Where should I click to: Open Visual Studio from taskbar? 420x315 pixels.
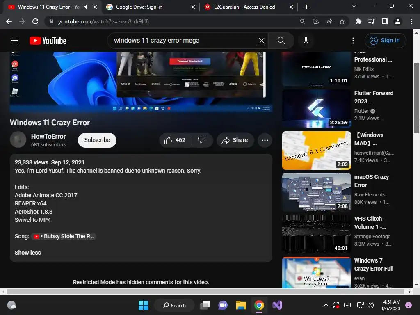pyautogui.click(x=277, y=305)
